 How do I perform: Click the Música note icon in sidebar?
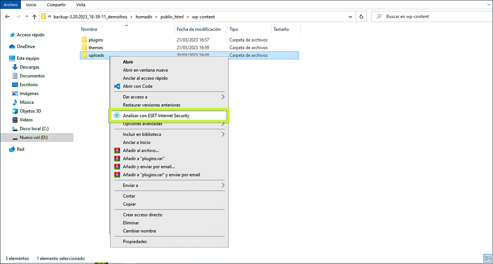[15, 102]
